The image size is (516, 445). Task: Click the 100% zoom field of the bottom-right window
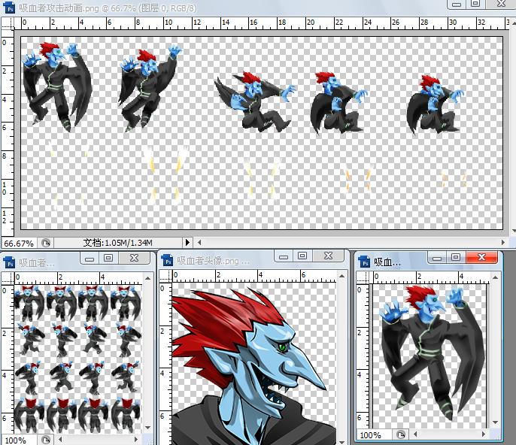coord(375,435)
